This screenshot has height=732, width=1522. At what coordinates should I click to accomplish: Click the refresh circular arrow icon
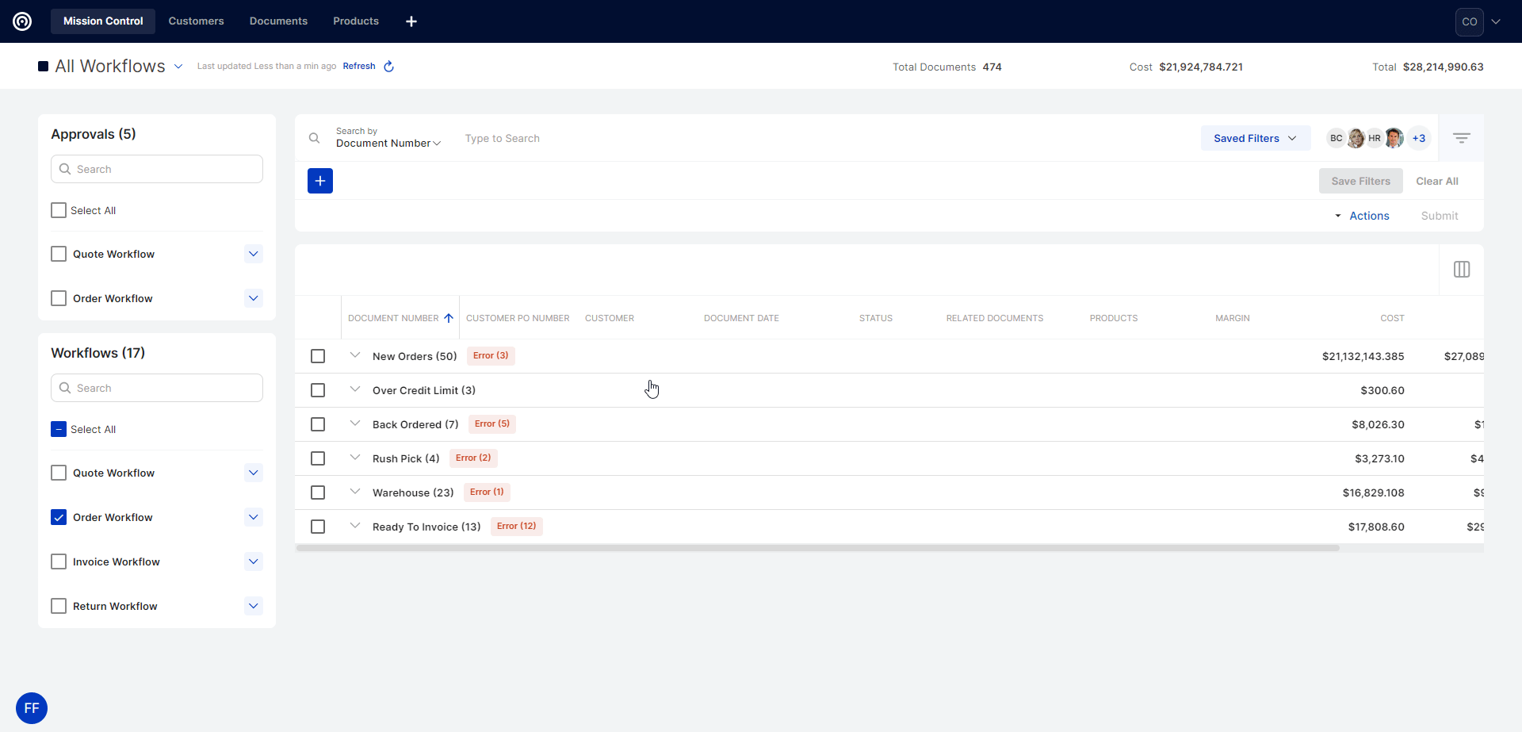click(389, 67)
